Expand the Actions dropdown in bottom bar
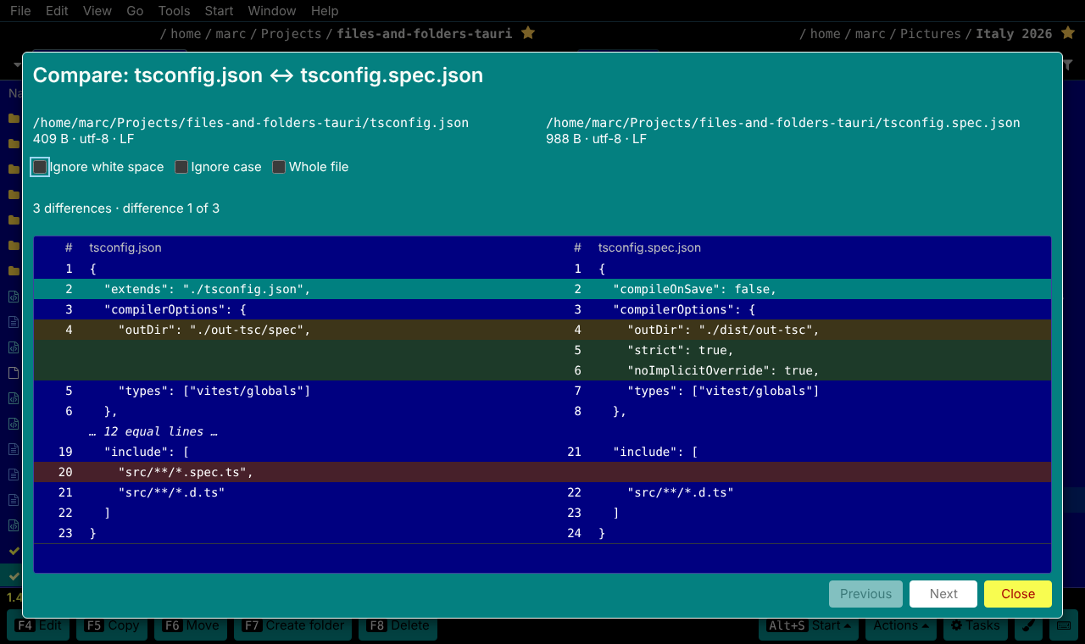The width and height of the screenshot is (1085, 644). pyautogui.click(x=899, y=625)
